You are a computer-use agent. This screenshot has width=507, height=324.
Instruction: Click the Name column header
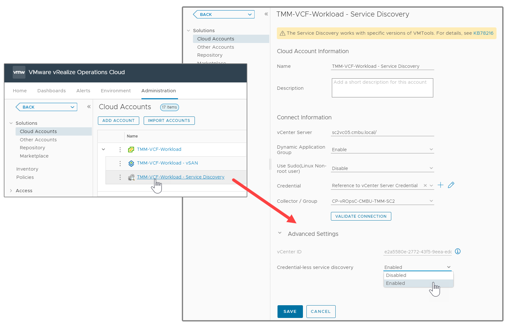132,136
